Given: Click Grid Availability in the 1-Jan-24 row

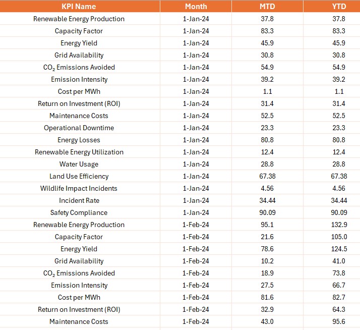Looking at the screenshot, I should [x=79, y=55].
